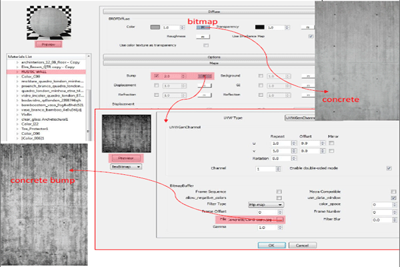The width and height of the screenshot is (400, 267).
Task: Enable the Reflection map checkbox
Action: tap(261, 95)
